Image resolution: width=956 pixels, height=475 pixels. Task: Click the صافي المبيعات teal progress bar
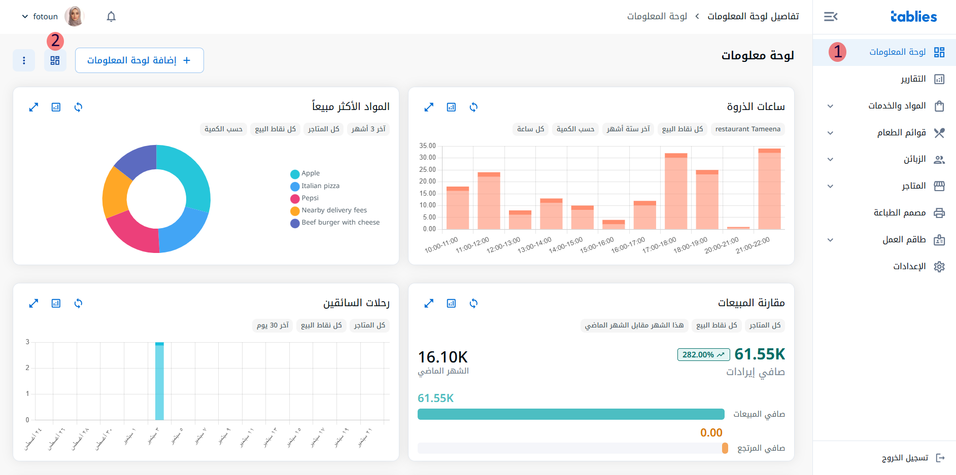coord(571,414)
